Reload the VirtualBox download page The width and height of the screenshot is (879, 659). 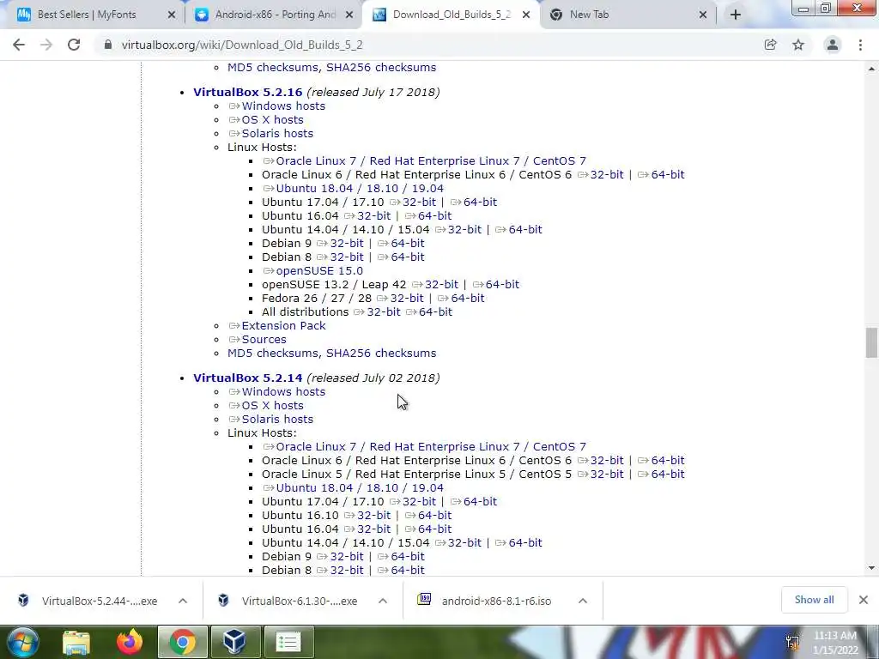[74, 45]
